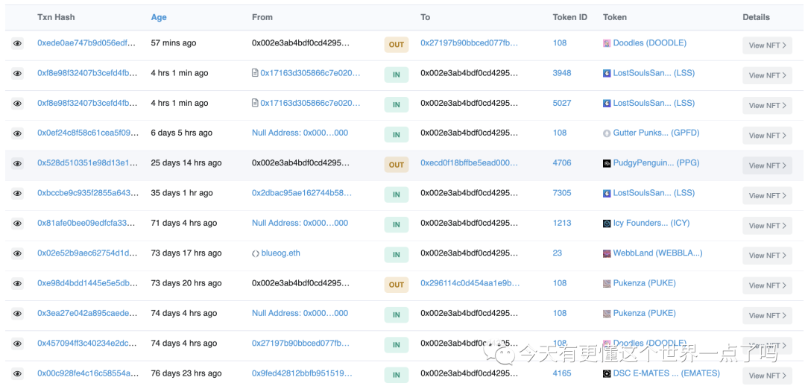The width and height of the screenshot is (805, 389).
Task: Click the eye icon for txn 0x02e52b9aec62754d1d
Action: pyautogui.click(x=17, y=254)
